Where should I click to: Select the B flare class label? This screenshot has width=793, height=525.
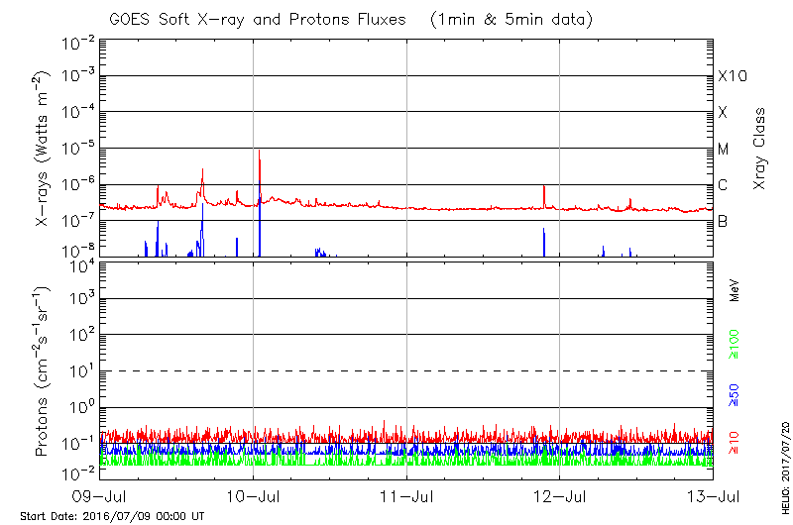point(723,221)
